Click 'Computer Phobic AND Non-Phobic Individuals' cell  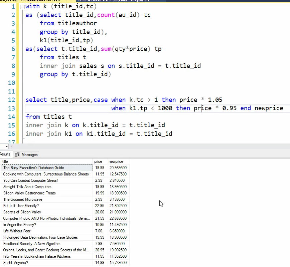47,218
